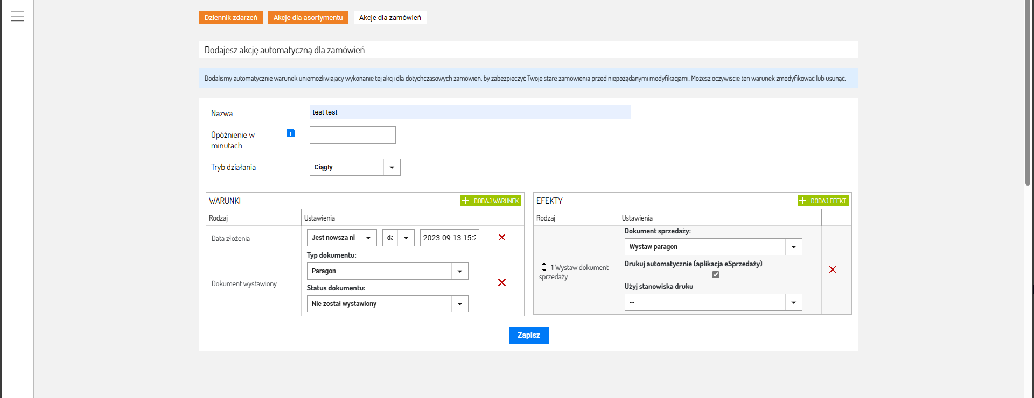Toggle the Drukuj automatycznie checkbox

[715, 274]
